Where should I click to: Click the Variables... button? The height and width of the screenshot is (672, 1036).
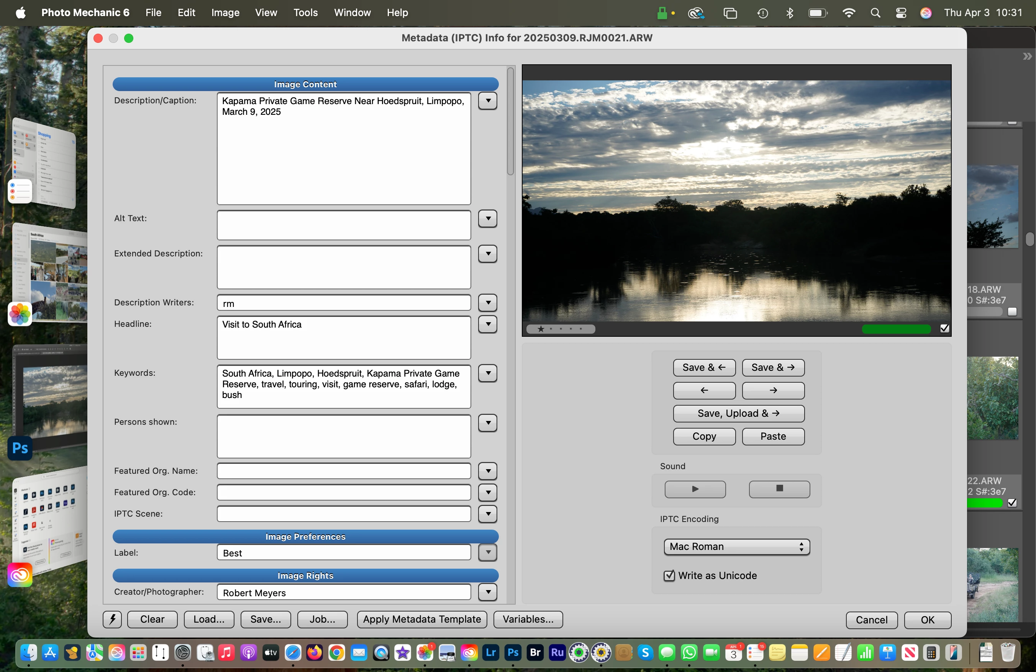tap(528, 620)
